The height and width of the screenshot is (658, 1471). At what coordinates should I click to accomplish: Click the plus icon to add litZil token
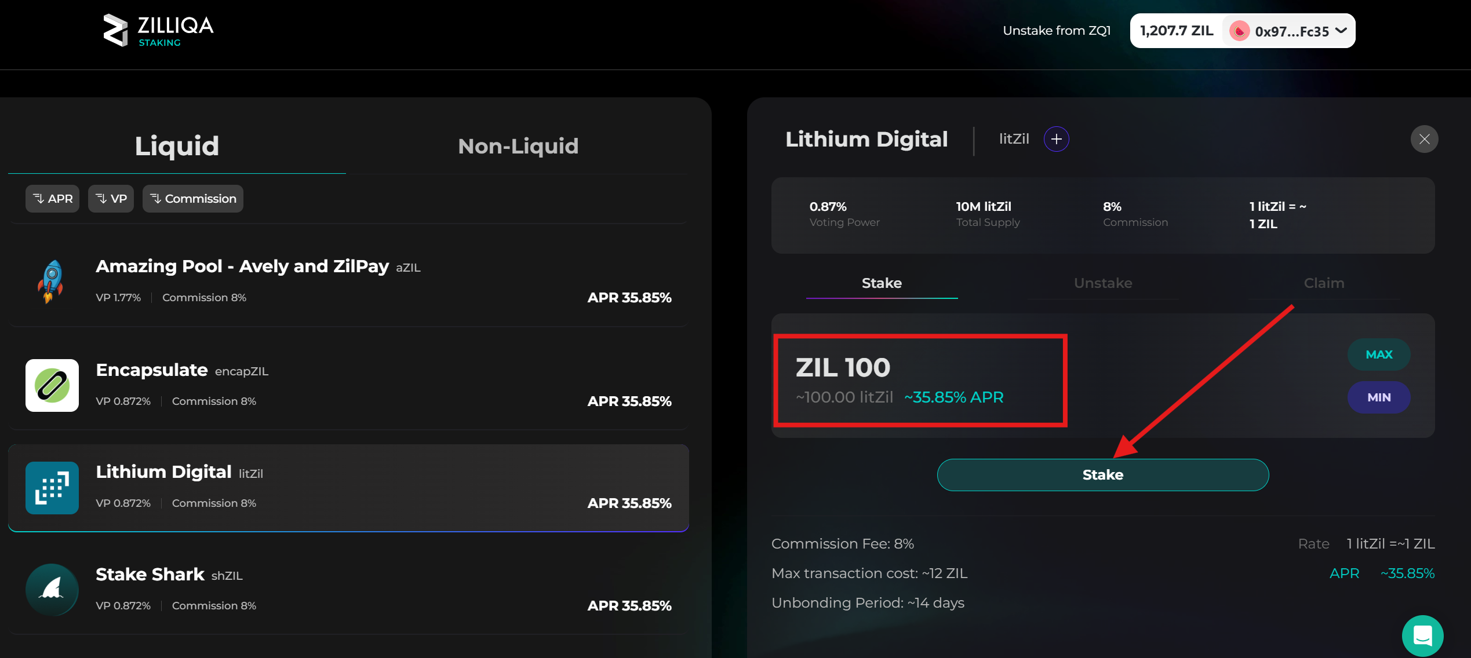tap(1056, 139)
